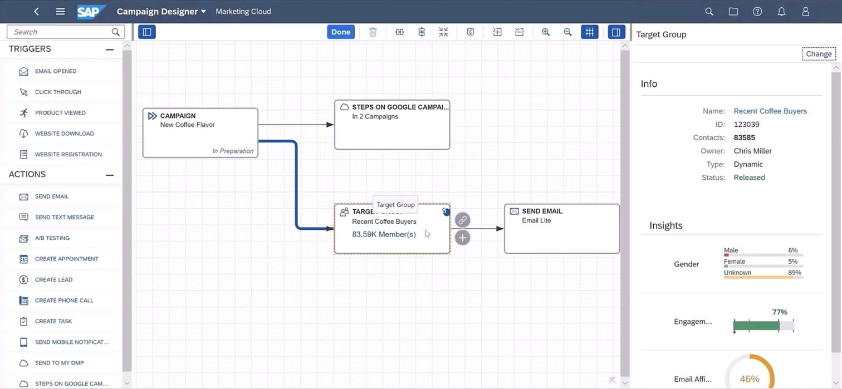This screenshot has width=842, height=389.
Task: Open the Campaign Designer title dropdown
Action: [x=203, y=11]
